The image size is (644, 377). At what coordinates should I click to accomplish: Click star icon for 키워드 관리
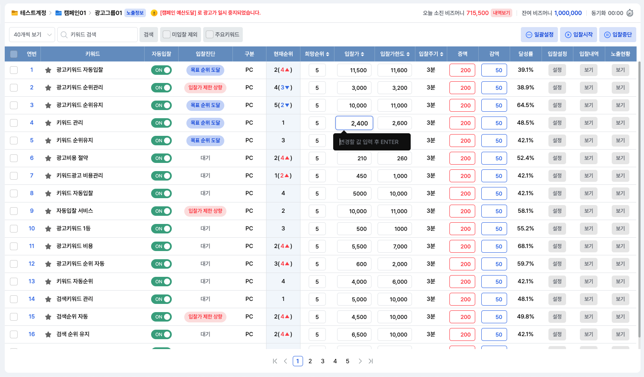pos(48,123)
